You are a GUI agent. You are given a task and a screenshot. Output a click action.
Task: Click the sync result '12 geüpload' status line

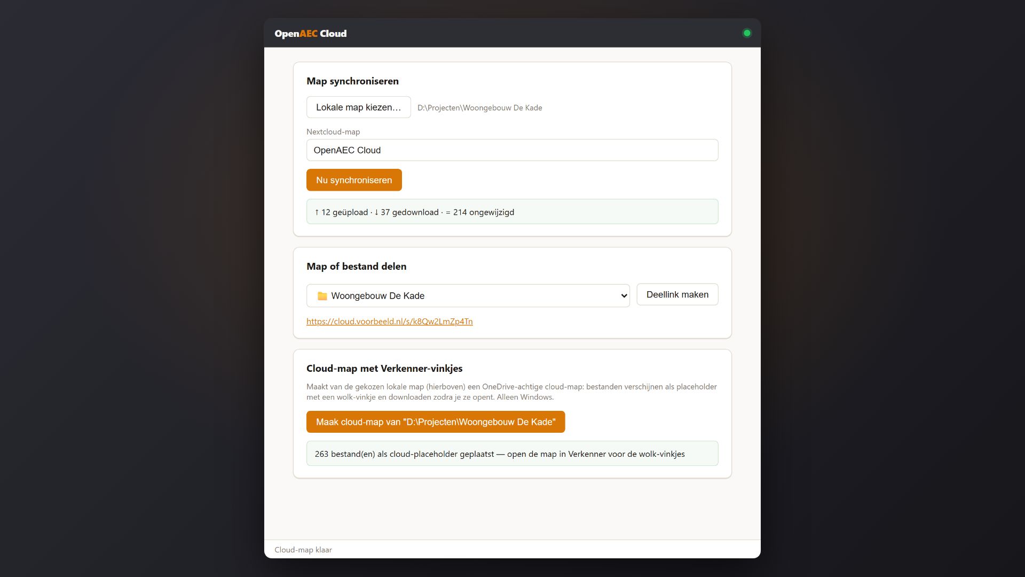512,212
